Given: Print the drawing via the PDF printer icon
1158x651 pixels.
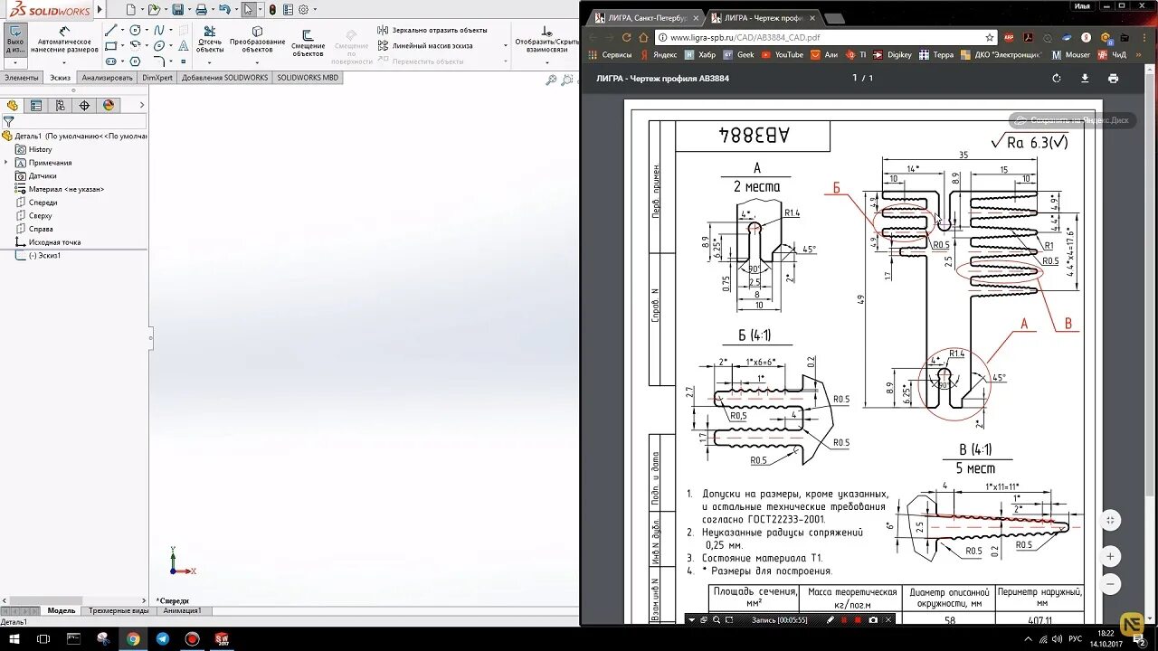Looking at the screenshot, I should click(x=1113, y=79).
